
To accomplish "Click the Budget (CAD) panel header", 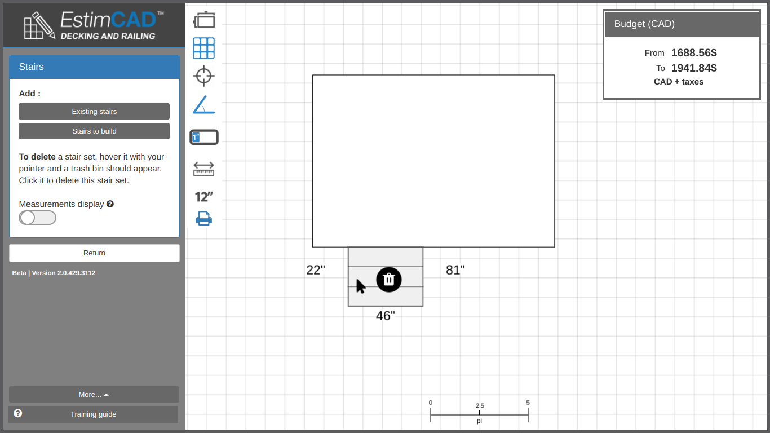I will pos(682,24).
